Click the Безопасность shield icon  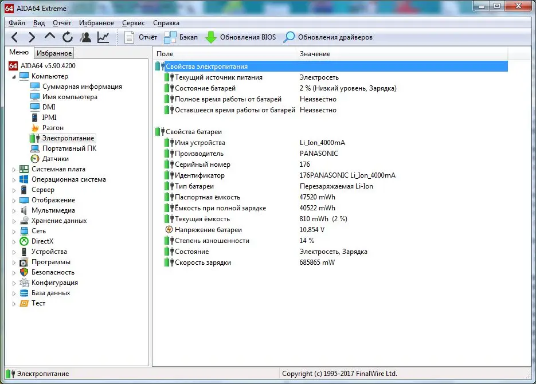(x=24, y=272)
